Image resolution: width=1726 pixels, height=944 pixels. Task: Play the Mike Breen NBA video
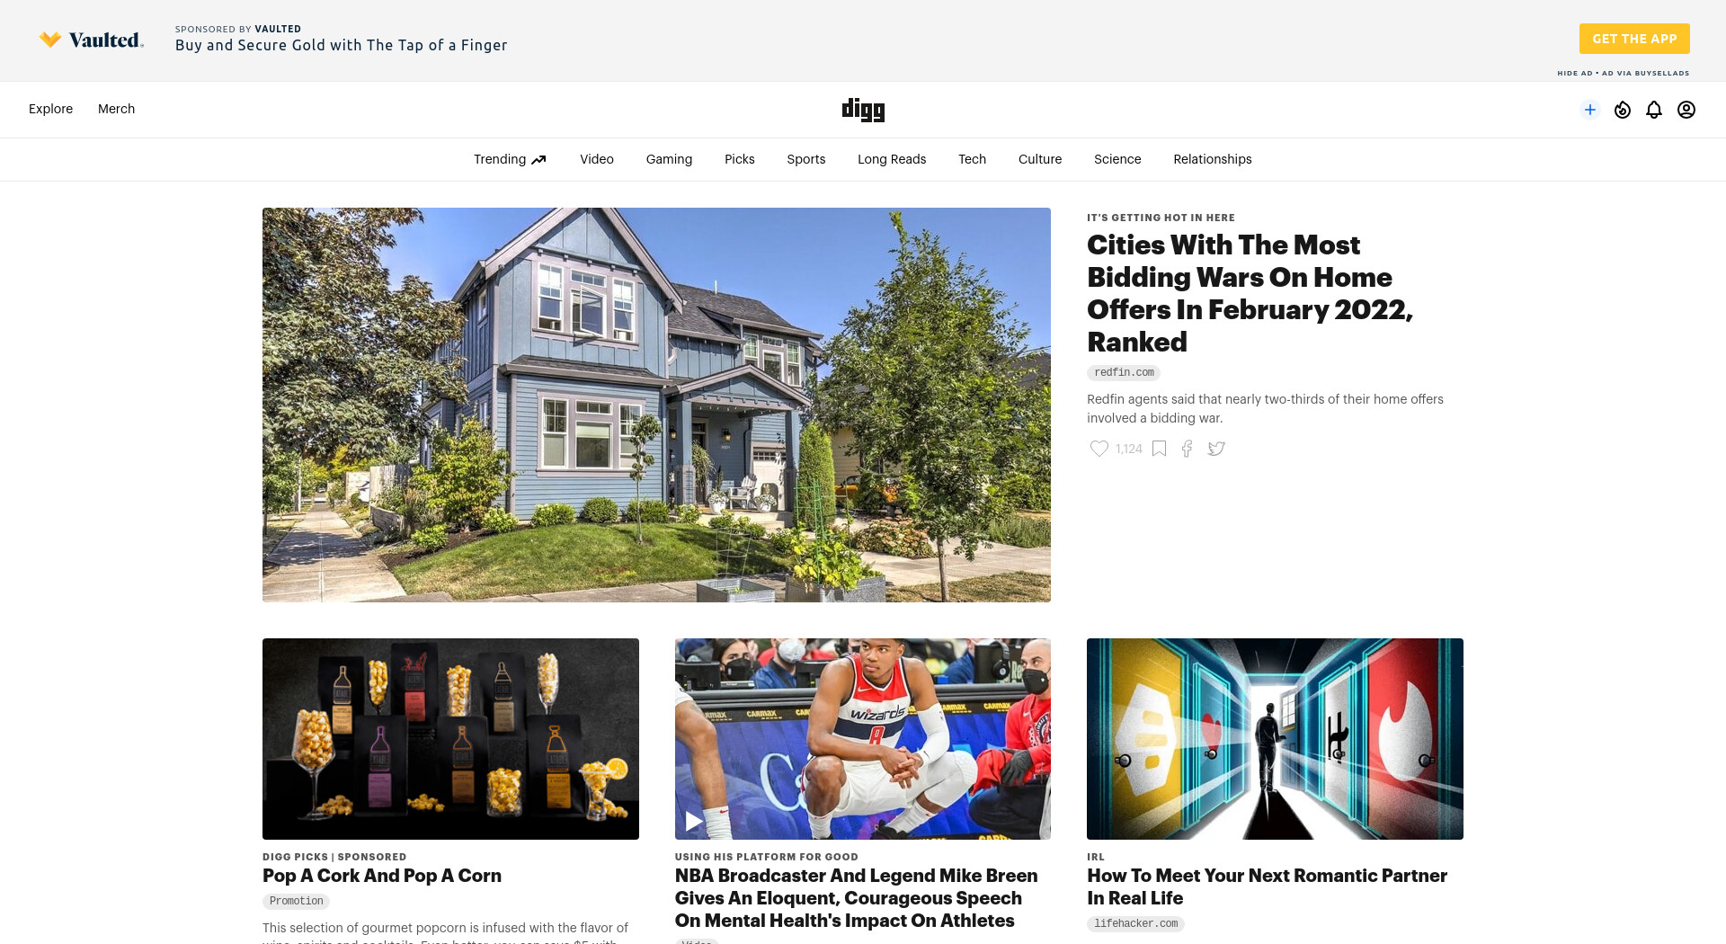(694, 821)
